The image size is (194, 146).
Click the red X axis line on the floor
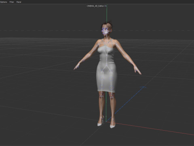pyautogui.click(x=154, y=129)
